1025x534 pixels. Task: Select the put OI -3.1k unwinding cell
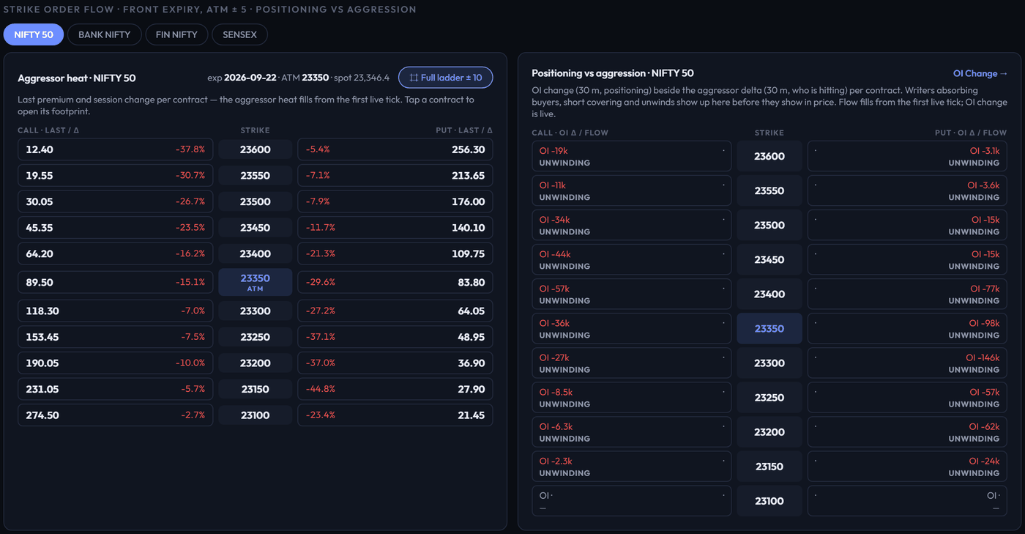pyautogui.click(x=907, y=156)
